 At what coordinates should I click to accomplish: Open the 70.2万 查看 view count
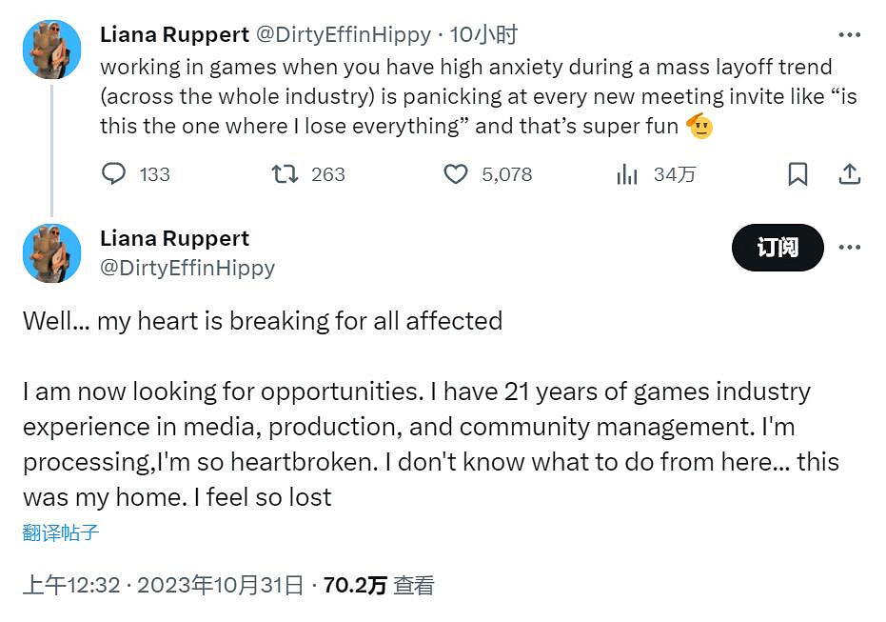pyautogui.click(x=379, y=585)
